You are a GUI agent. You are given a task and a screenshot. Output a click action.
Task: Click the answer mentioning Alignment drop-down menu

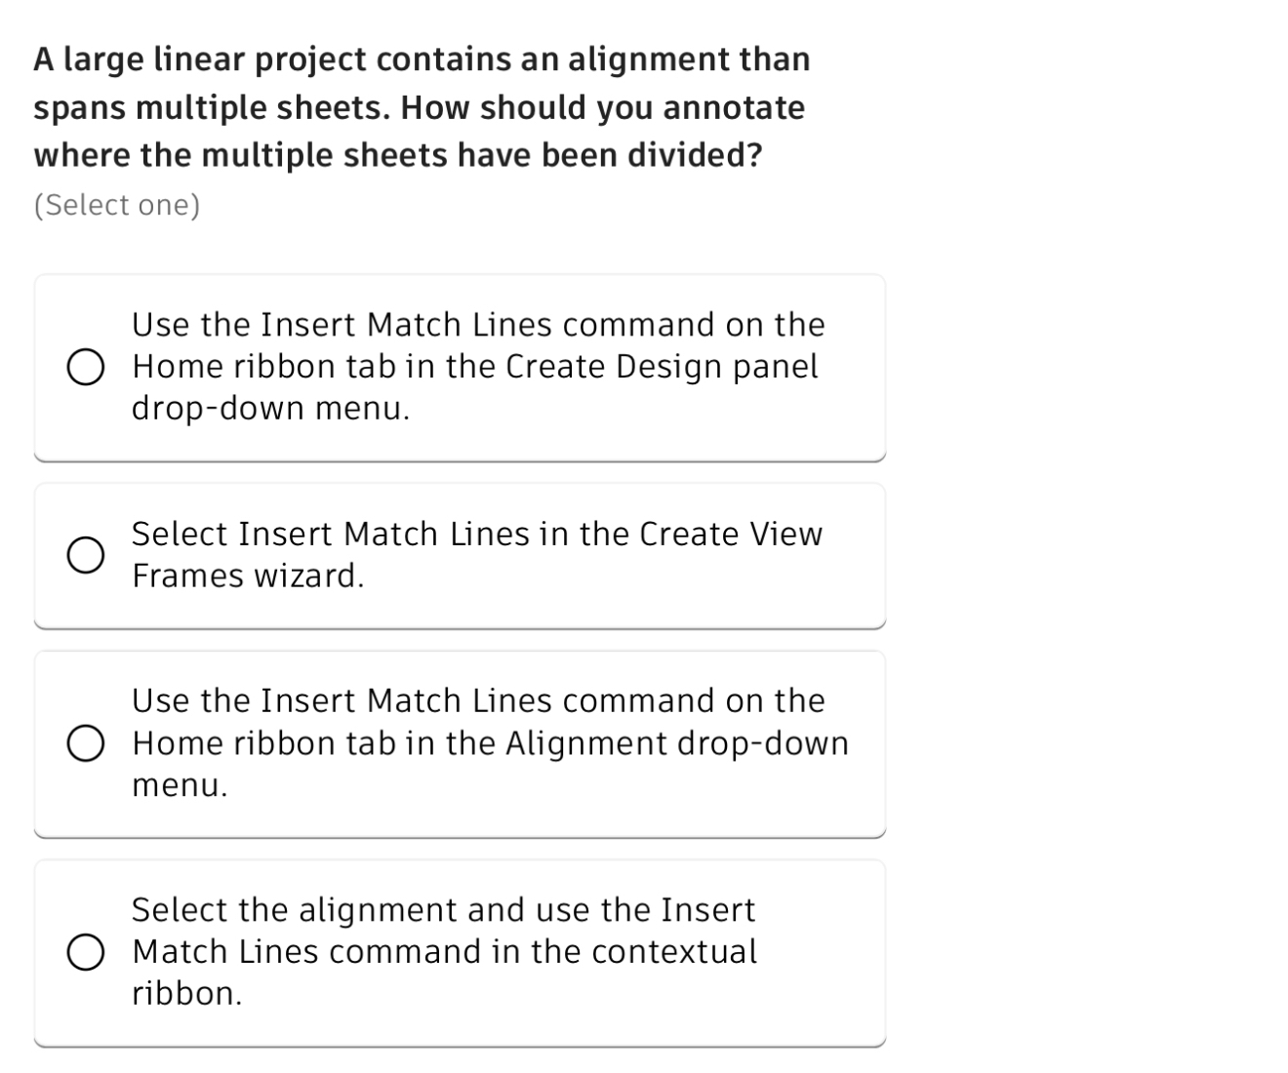459,742
